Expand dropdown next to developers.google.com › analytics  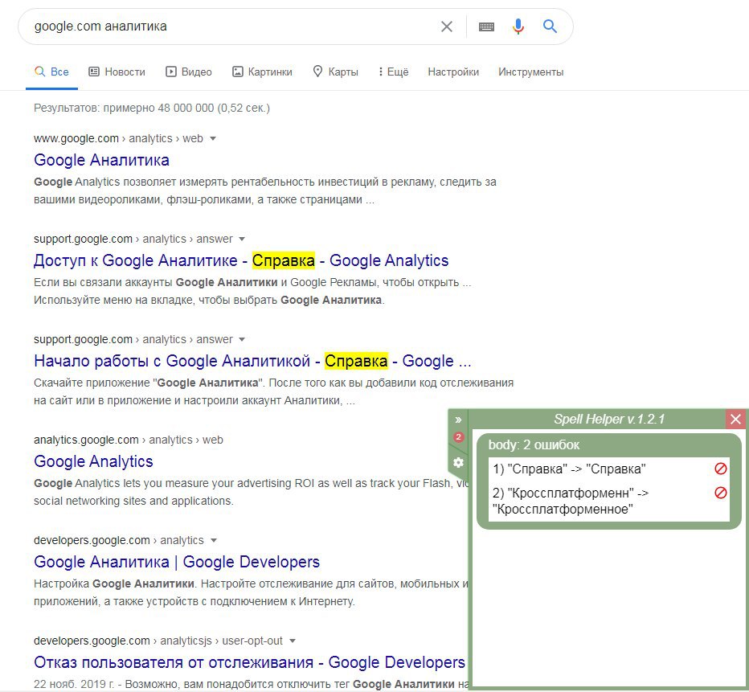click(x=214, y=541)
